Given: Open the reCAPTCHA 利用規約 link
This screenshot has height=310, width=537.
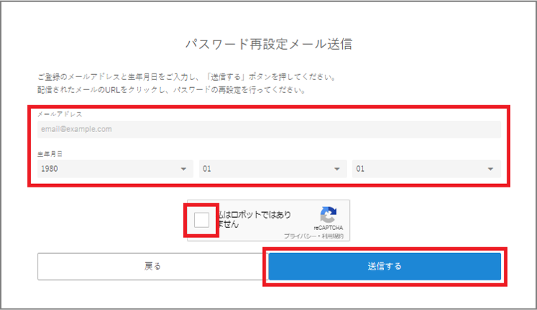Looking at the screenshot, I should pos(332,236).
